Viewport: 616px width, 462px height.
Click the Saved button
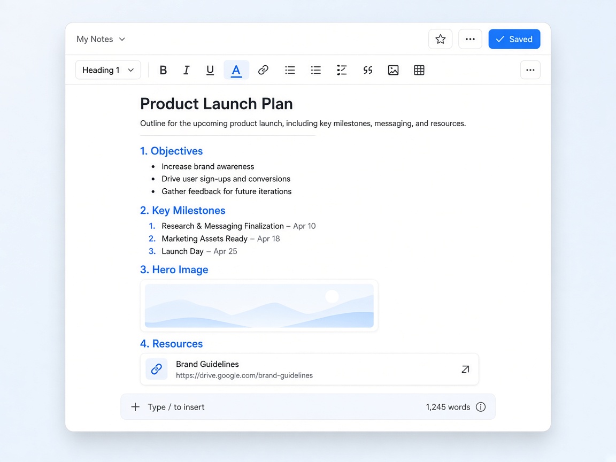tap(514, 39)
